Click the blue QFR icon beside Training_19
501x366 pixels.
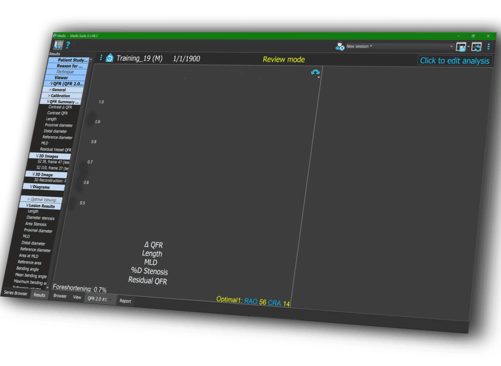pos(110,58)
